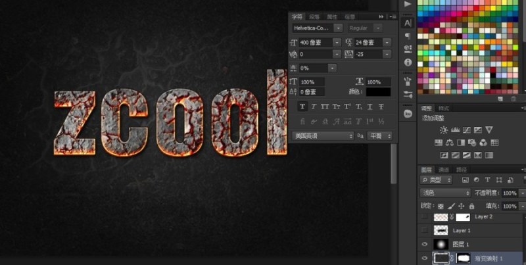
Task: Apply Underline text style
Action: 370,107
